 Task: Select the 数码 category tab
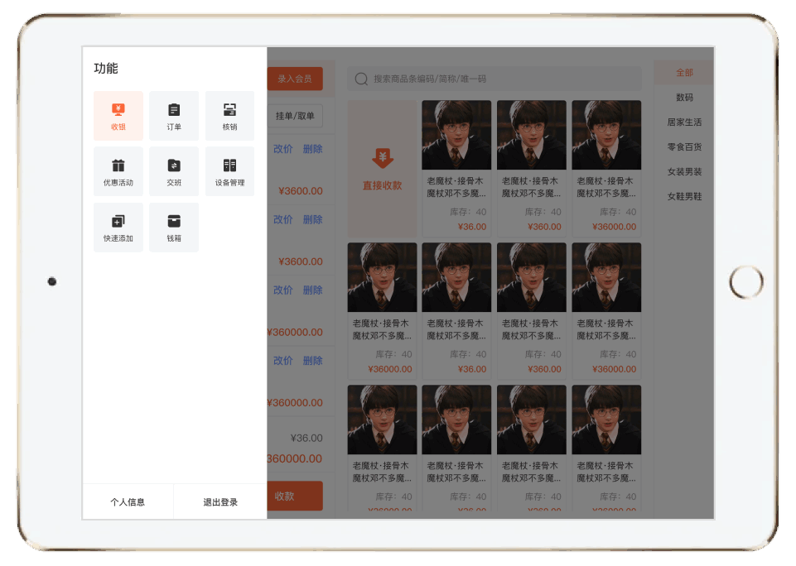pyautogui.click(x=684, y=98)
